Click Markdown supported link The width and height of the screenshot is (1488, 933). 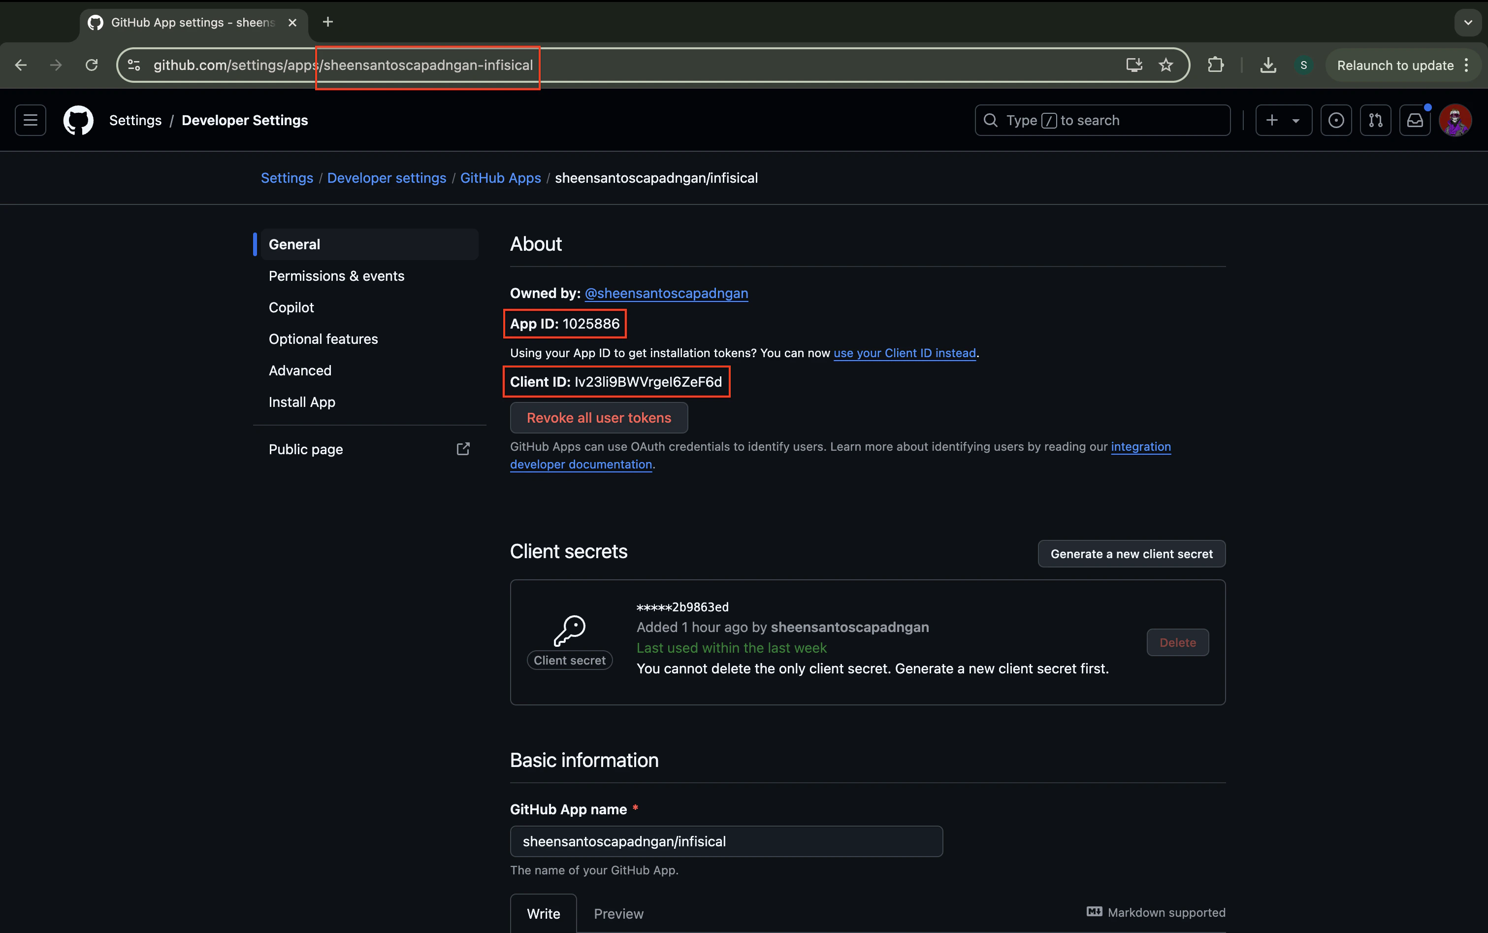click(x=1156, y=912)
